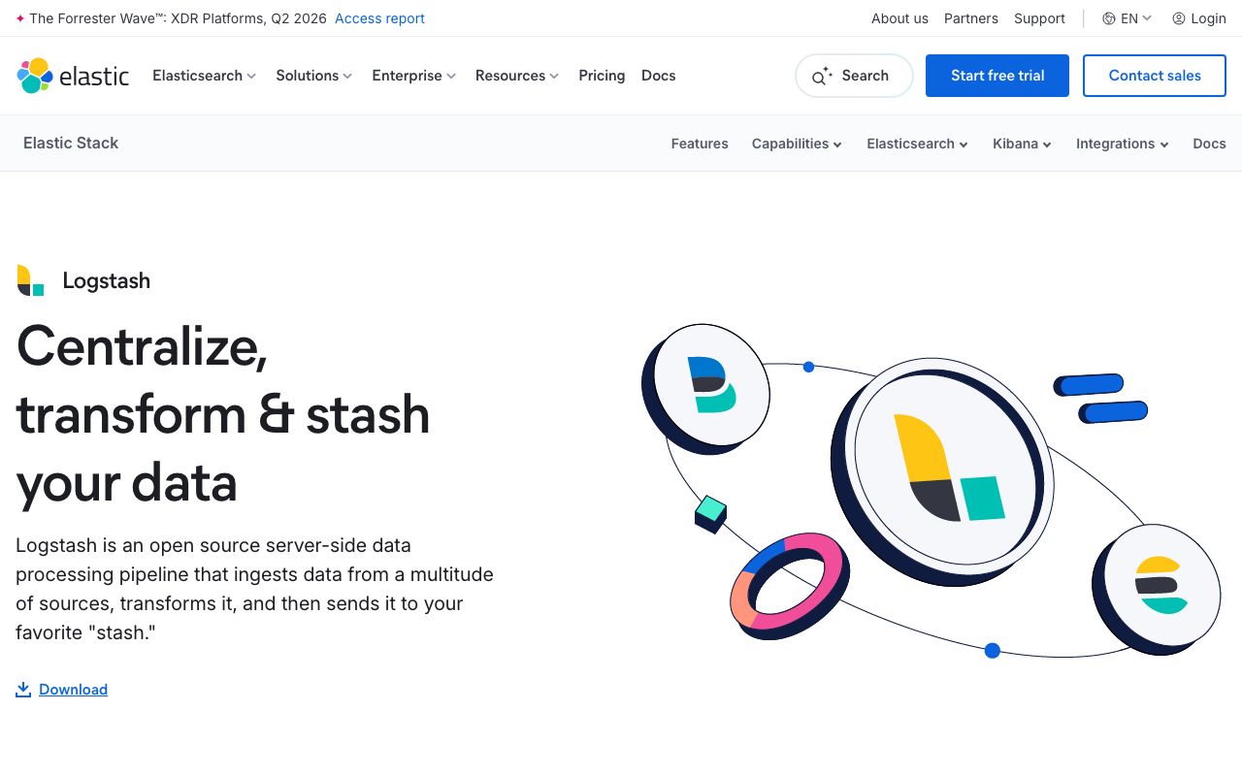
Task: Click the Beats logo disc in the illustration
Action: [x=706, y=389]
